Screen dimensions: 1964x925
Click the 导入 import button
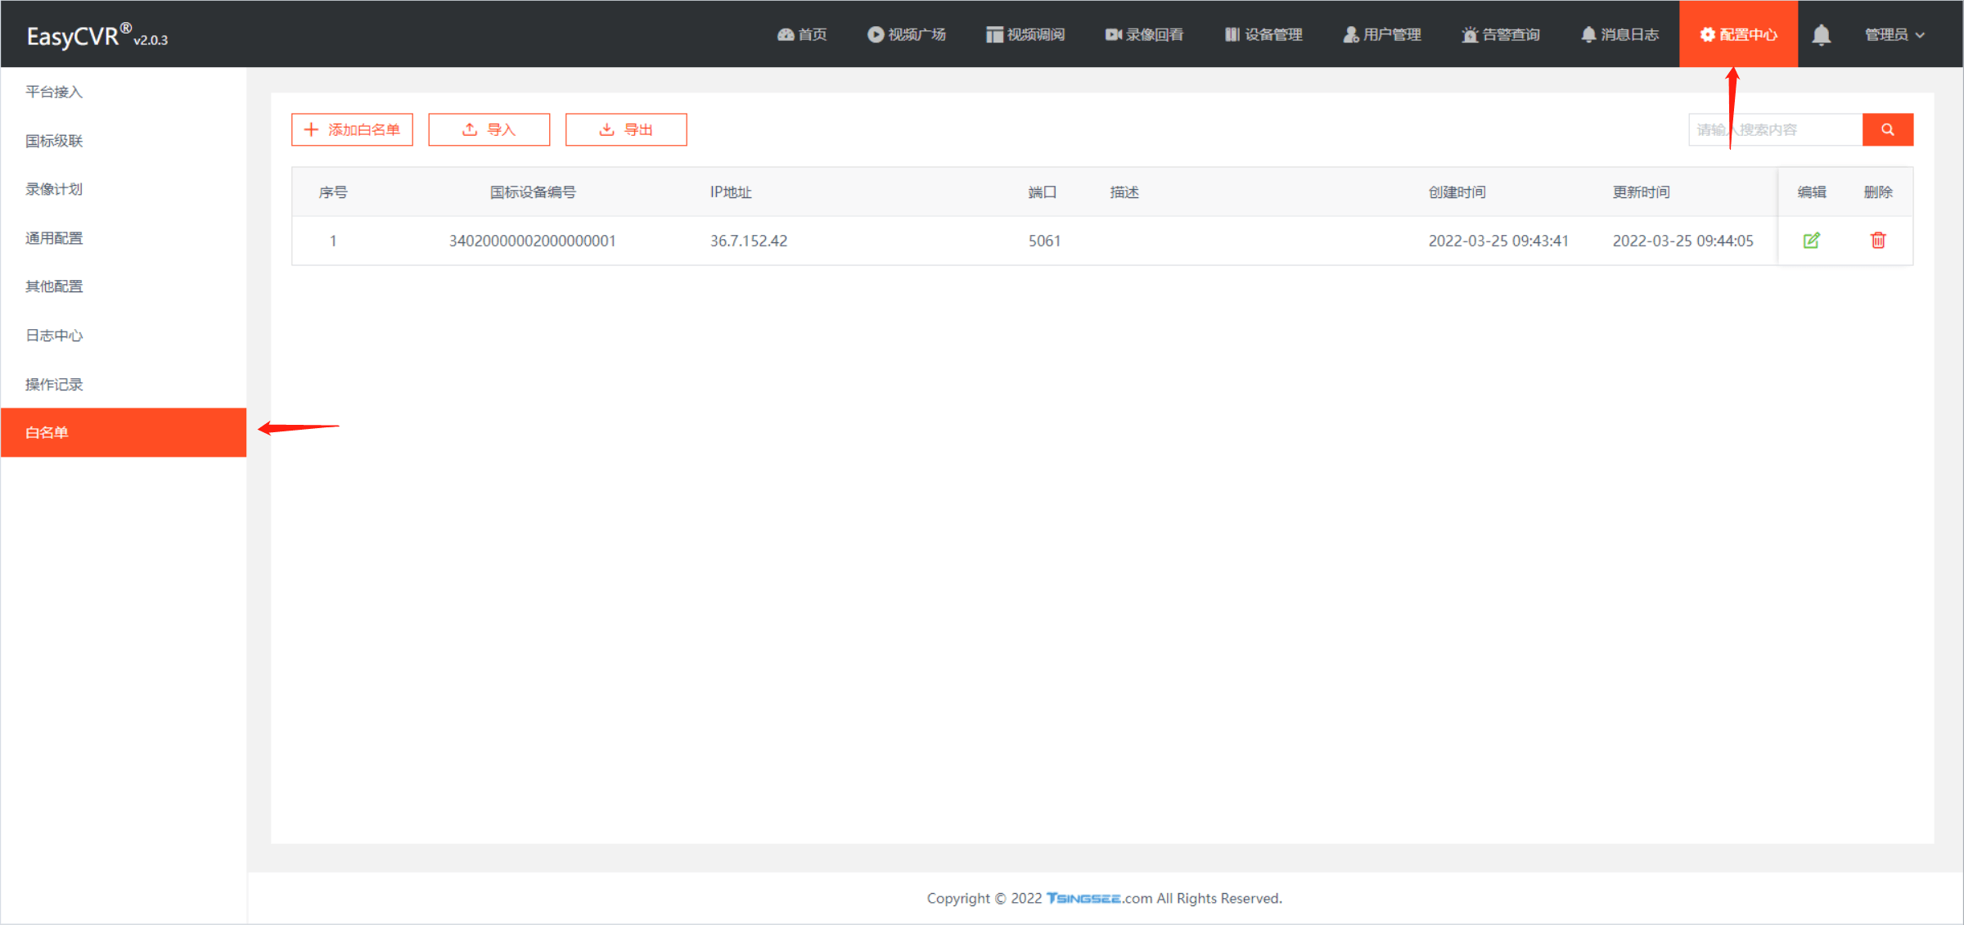[x=489, y=129]
